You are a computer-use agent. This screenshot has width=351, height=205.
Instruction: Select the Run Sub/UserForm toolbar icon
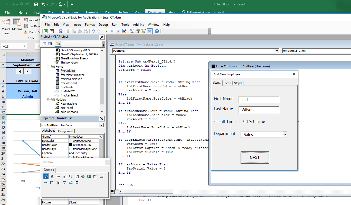pyautogui.click(x=106, y=31)
